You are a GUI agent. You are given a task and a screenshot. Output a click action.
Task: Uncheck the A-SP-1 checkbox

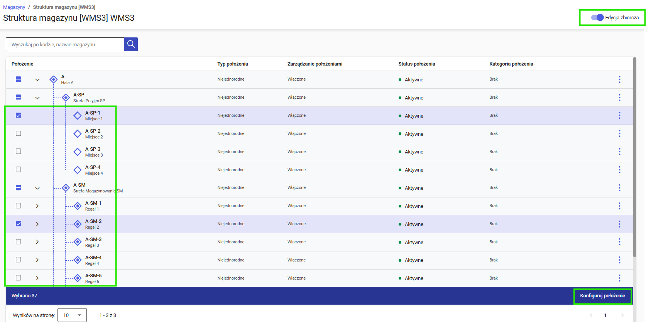(x=18, y=115)
